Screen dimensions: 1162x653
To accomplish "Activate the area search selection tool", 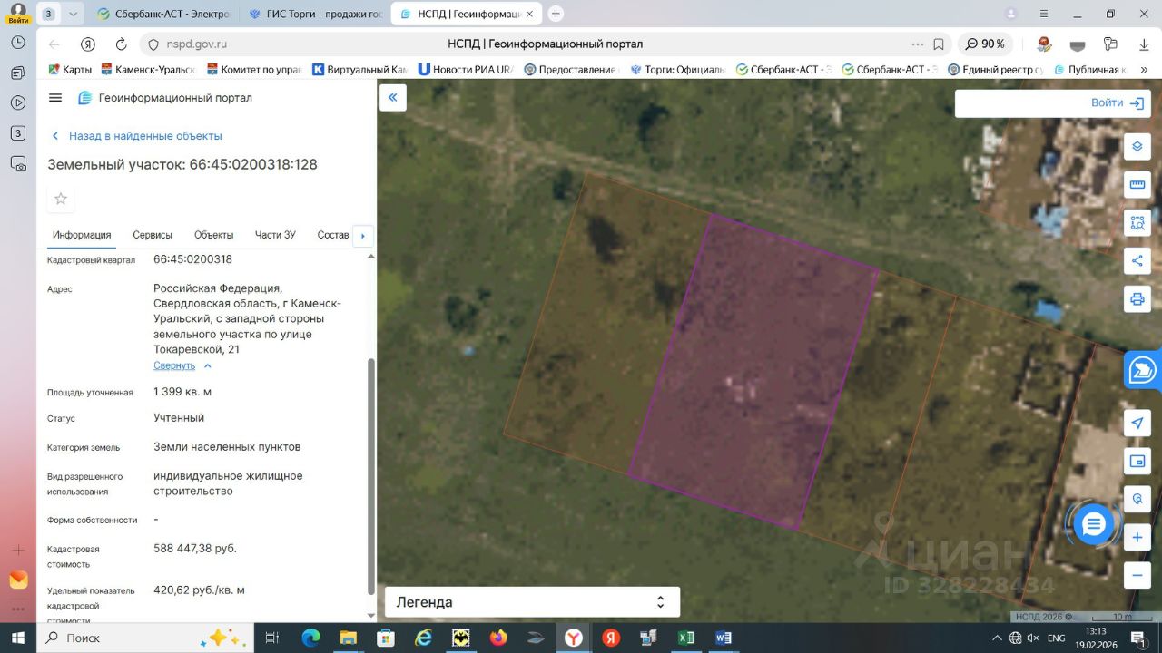I will point(1137,223).
